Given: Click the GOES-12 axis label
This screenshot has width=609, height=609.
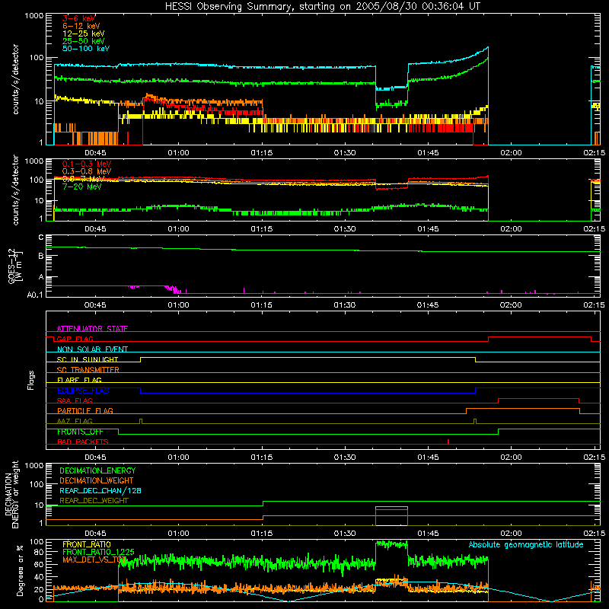Looking at the screenshot, I should 14,266.
